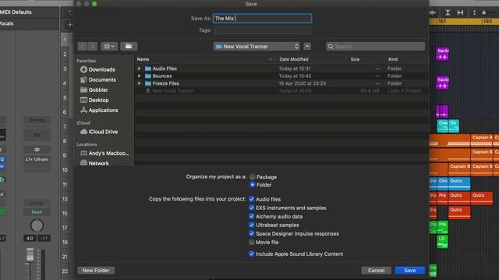Expand the Freeze Files folder triangle
499x280 pixels.
[x=139, y=83]
